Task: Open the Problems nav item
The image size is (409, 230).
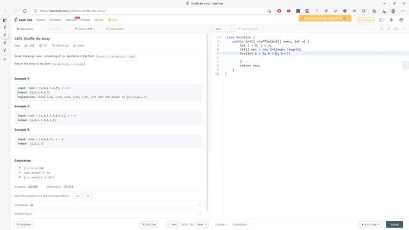Action: click(56, 20)
